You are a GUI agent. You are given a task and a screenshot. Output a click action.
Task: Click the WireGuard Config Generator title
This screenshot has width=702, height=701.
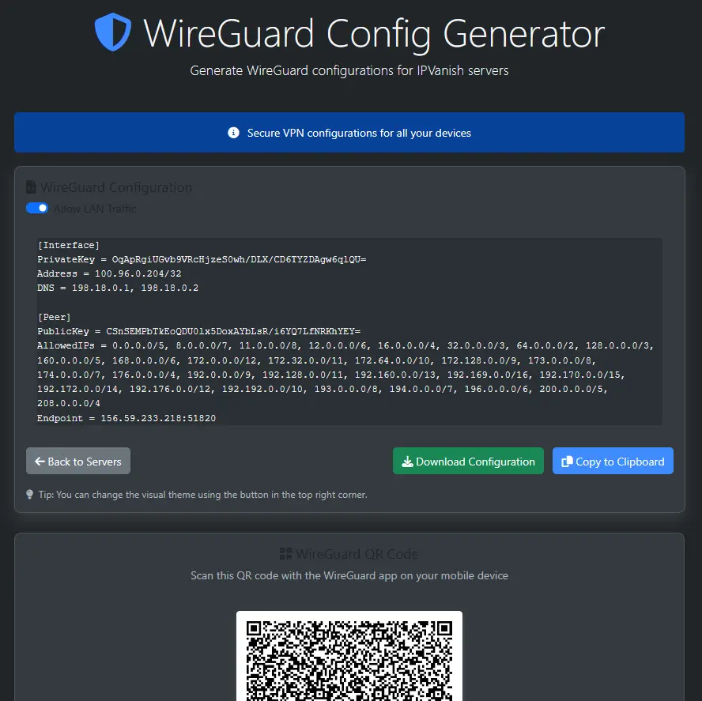(x=374, y=33)
